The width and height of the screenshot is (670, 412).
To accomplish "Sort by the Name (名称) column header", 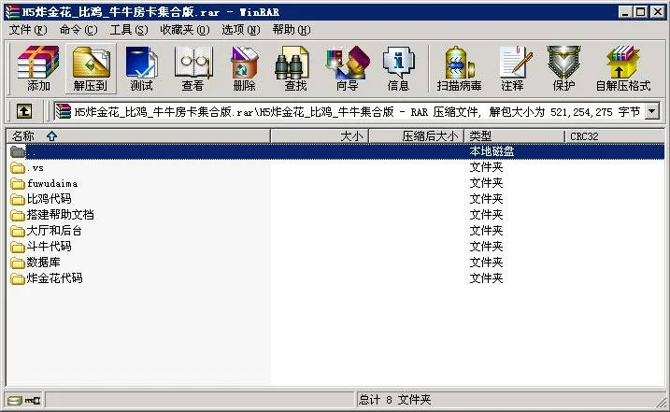I will 28,136.
